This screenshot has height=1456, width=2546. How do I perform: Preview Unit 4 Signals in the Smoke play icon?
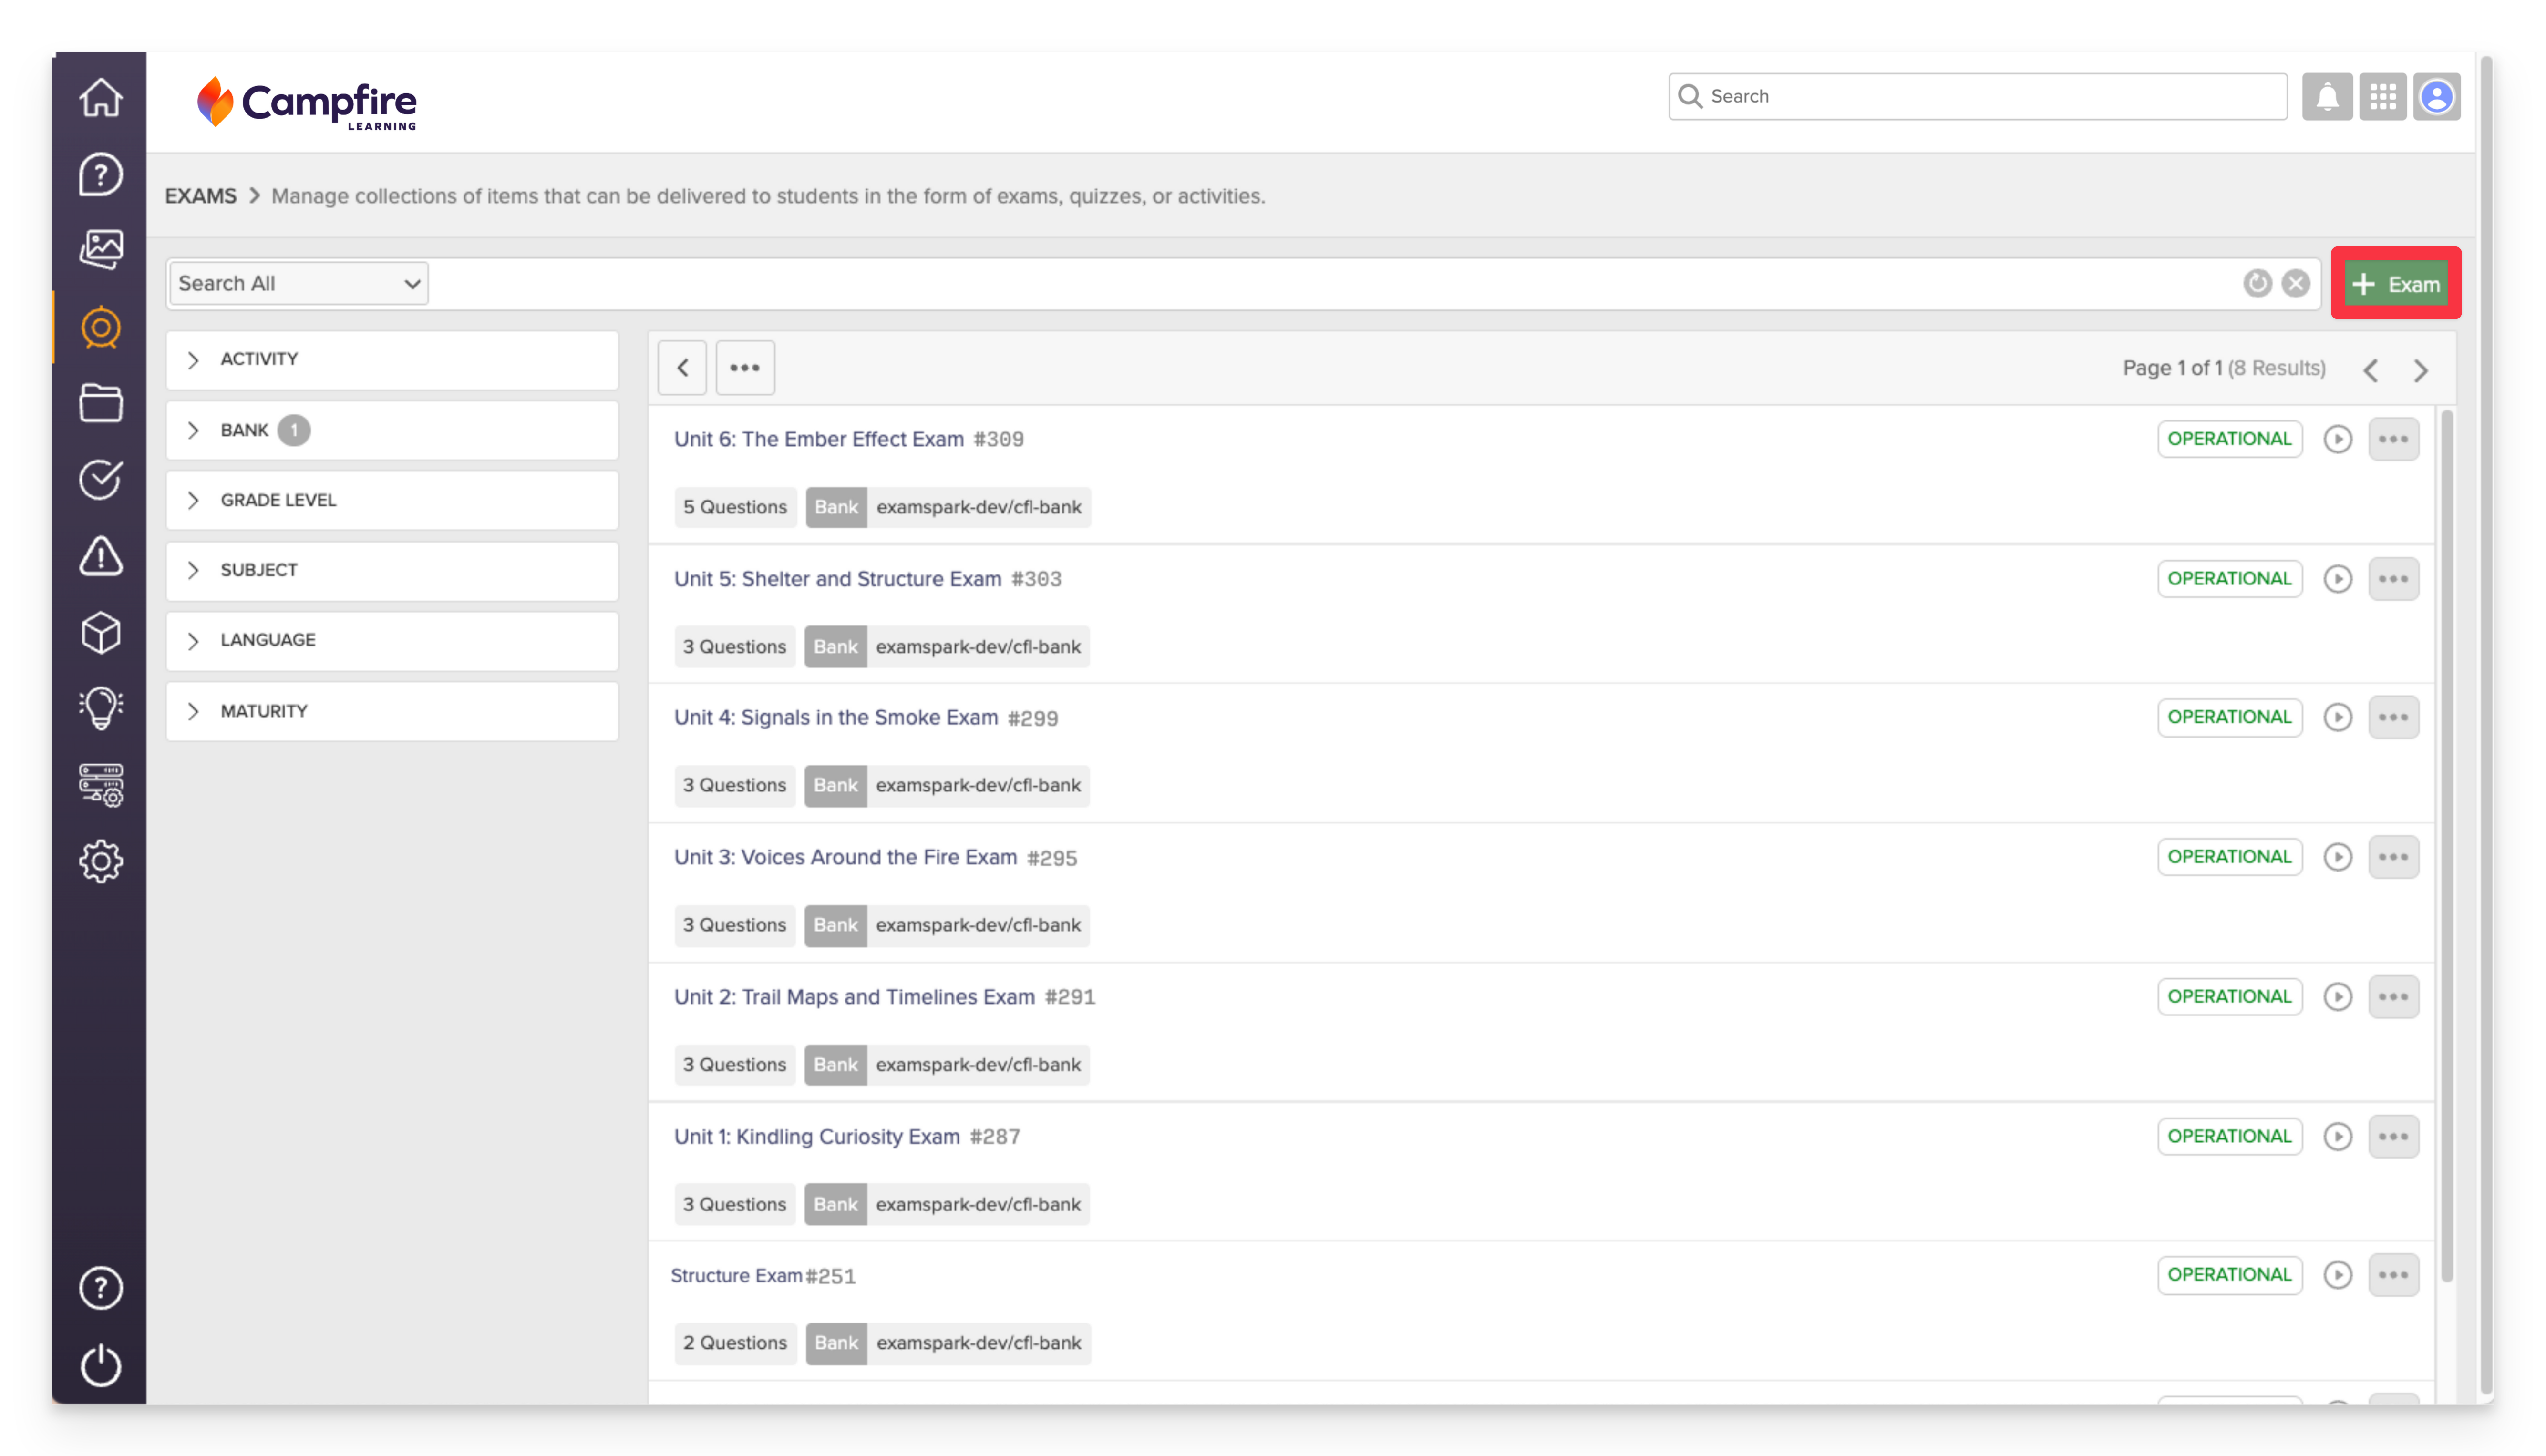(2337, 717)
